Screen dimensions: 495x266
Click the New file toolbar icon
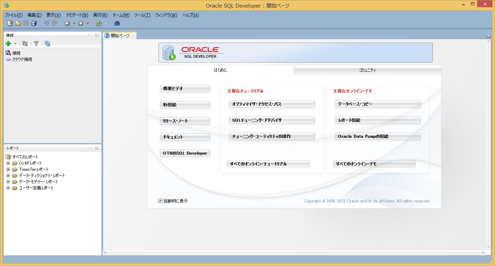10,23
